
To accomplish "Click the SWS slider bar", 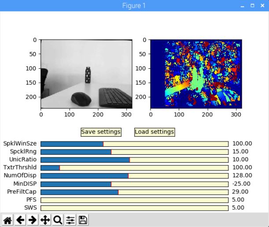I will [x=134, y=208].
